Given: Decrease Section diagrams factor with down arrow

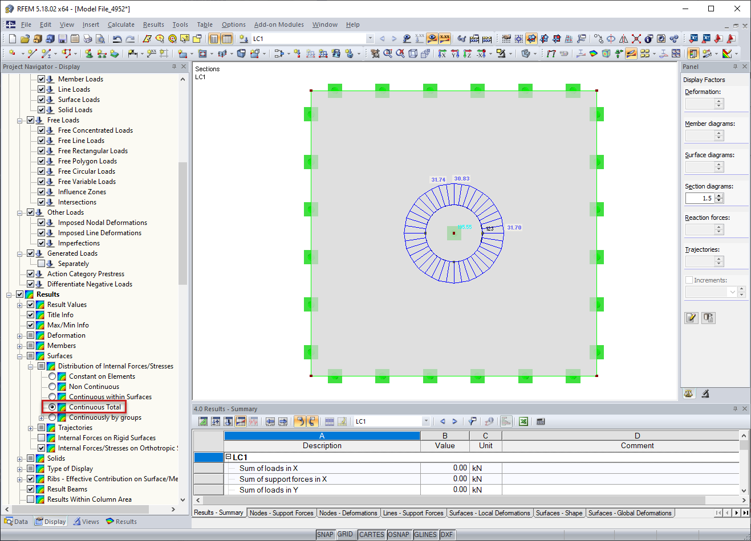Looking at the screenshot, I should [719, 200].
